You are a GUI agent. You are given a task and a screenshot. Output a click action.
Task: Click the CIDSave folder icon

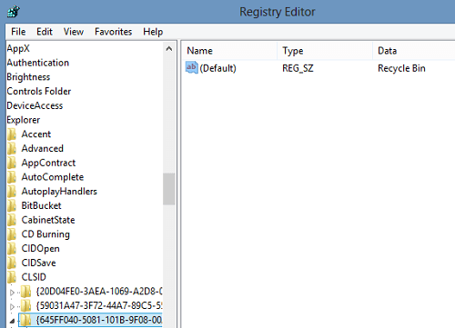12,263
